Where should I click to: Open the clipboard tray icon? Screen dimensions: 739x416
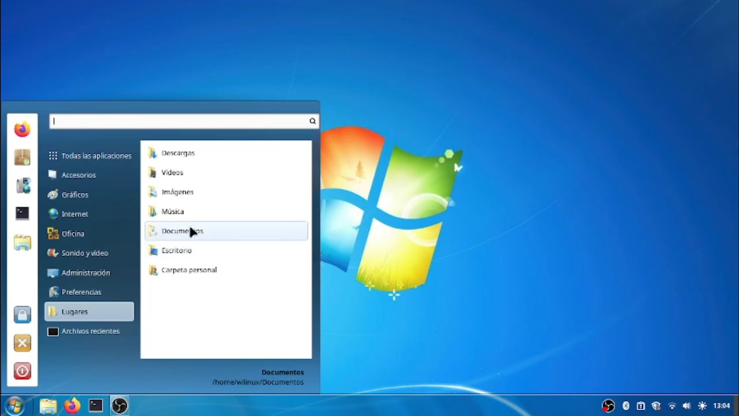(641, 406)
